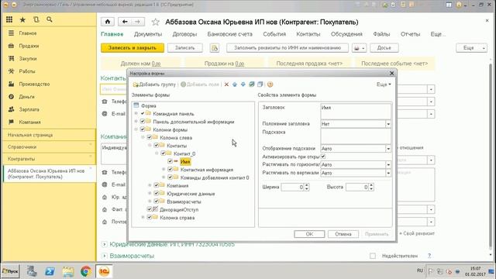Expand Колонка справа tree node

(x=143, y=217)
